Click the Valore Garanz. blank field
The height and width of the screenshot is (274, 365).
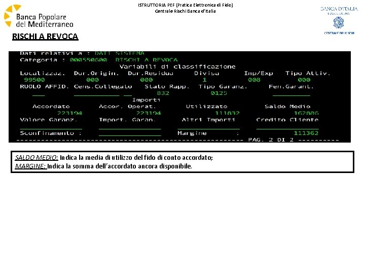[x=51, y=128]
